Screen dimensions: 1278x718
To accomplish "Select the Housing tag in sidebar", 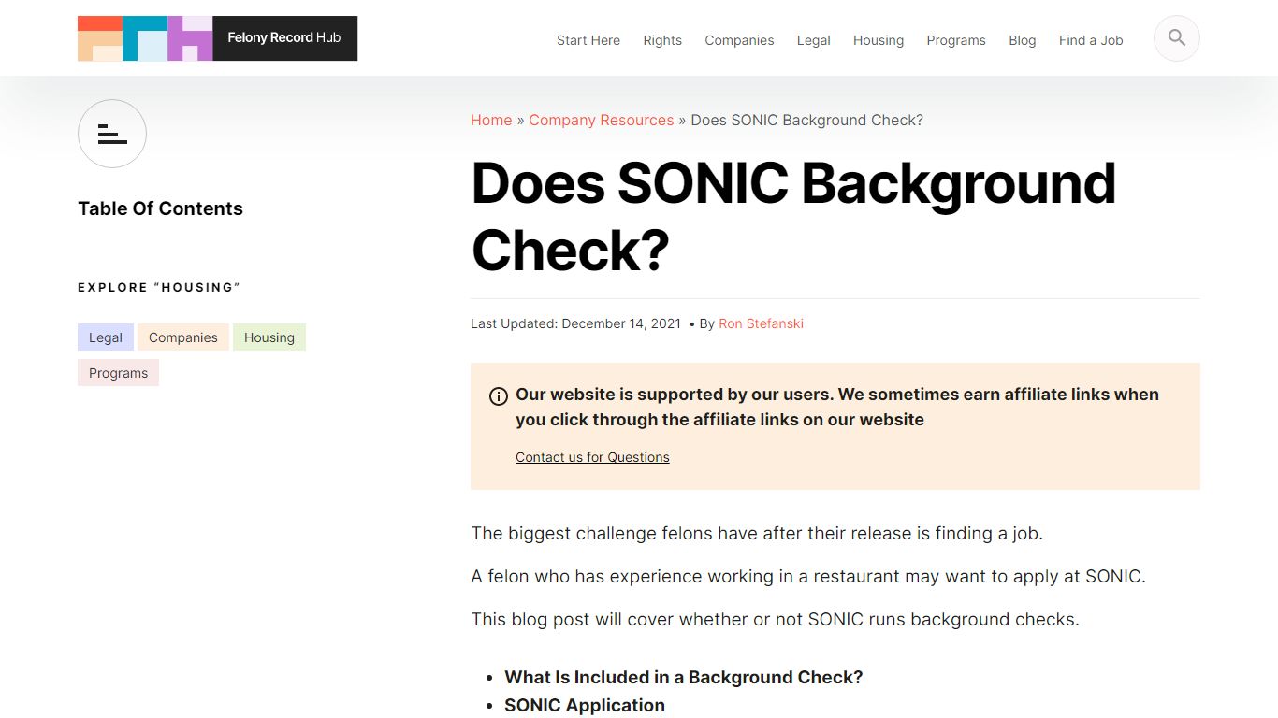I will click(269, 337).
